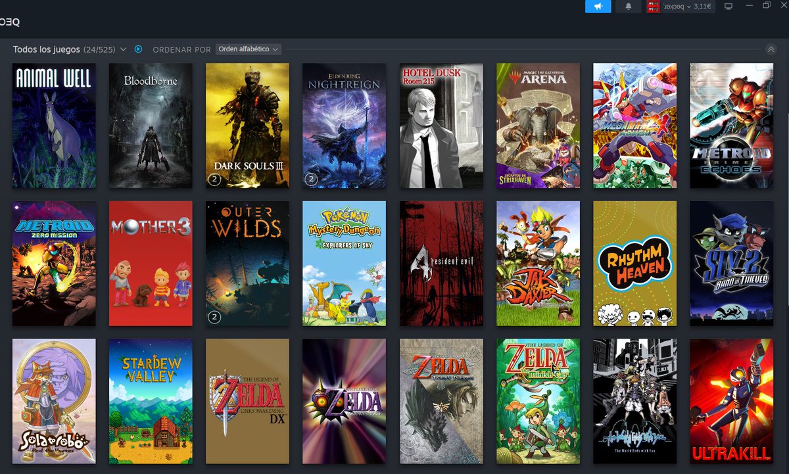Viewport: 789px width, 474px height.
Task: Open the Animal Well game cover
Action: [54, 126]
